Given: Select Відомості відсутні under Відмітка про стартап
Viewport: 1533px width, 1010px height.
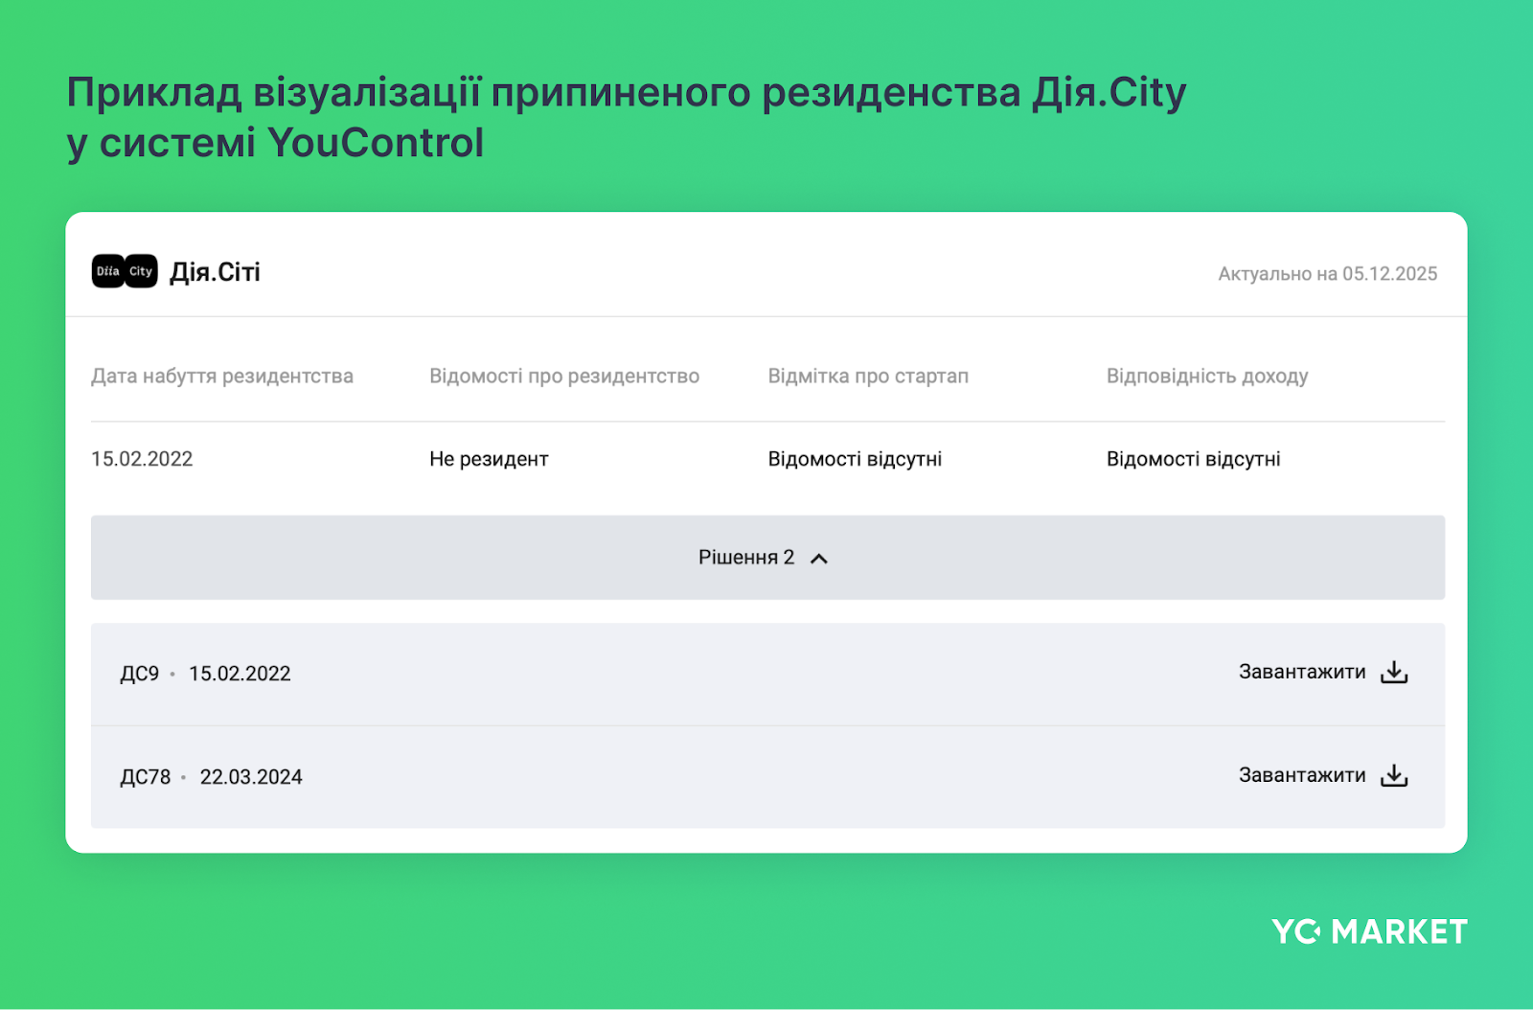Looking at the screenshot, I should click(856, 458).
